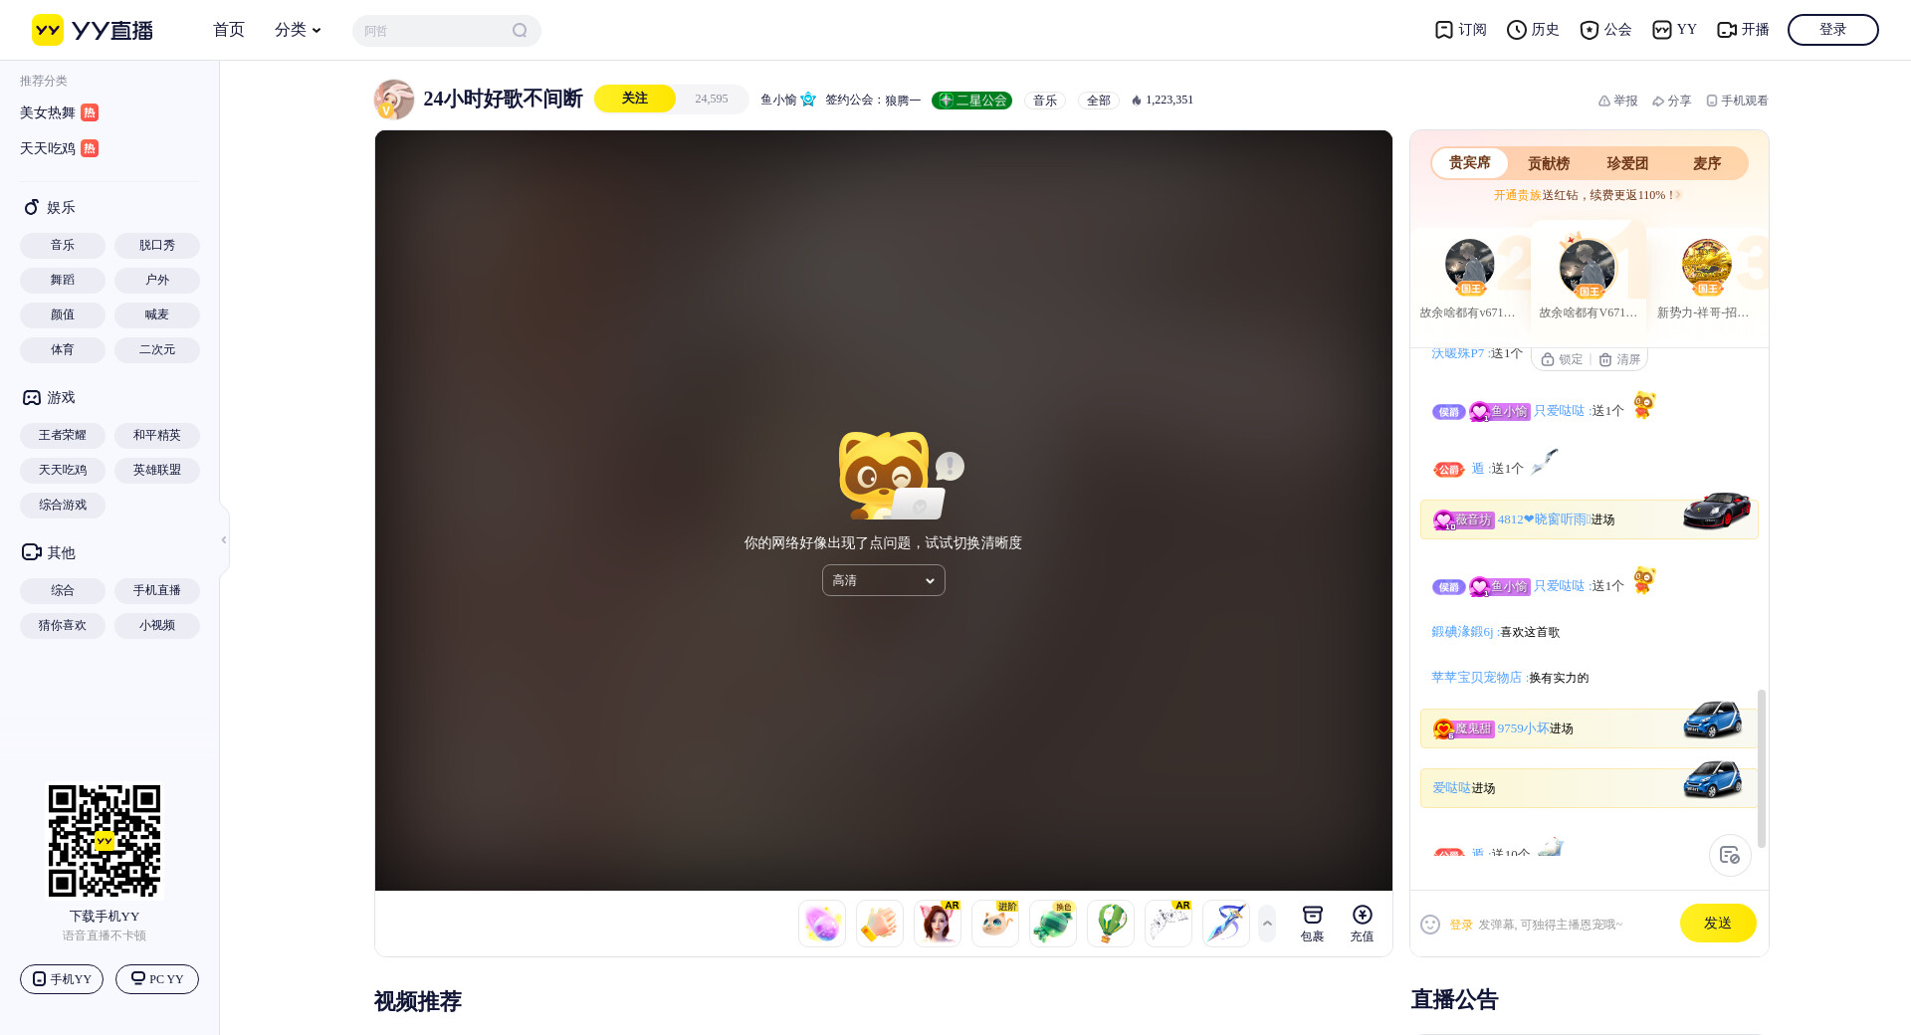Open the 分类 category dropdown
This screenshot has width=1911, height=1035.
[298, 30]
